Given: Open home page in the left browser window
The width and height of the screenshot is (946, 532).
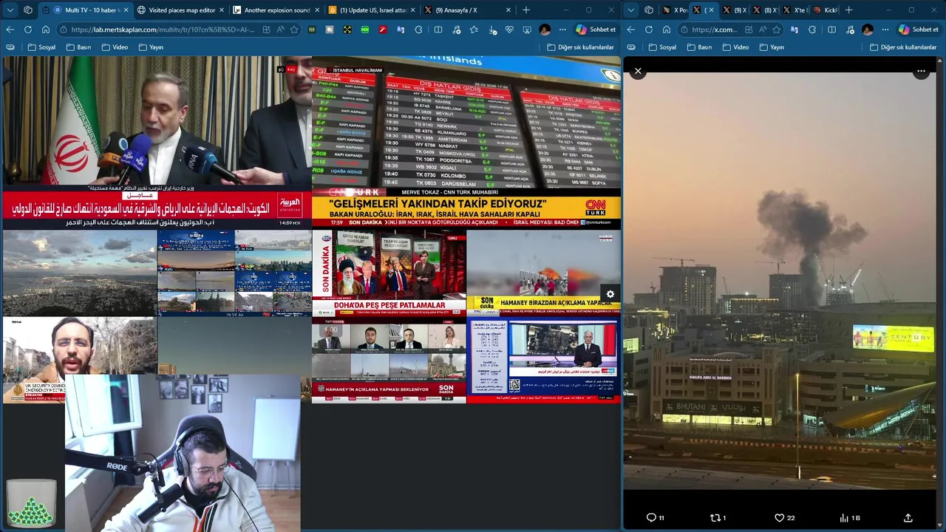Looking at the screenshot, I should [46, 30].
